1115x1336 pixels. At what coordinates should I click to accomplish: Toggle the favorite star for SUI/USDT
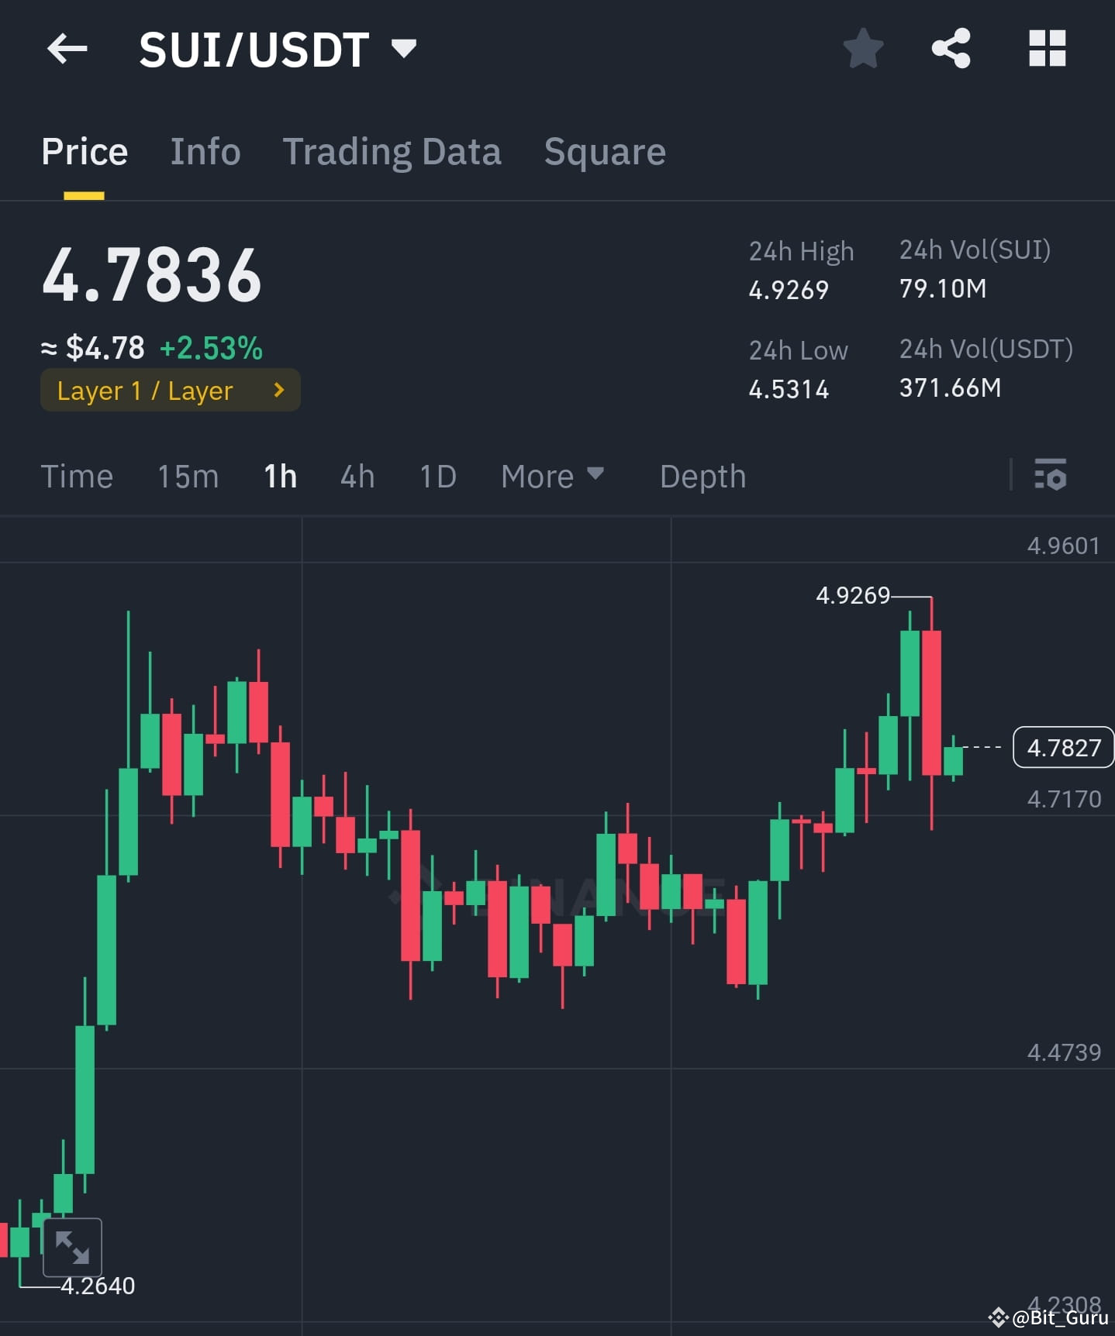tap(863, 48)
